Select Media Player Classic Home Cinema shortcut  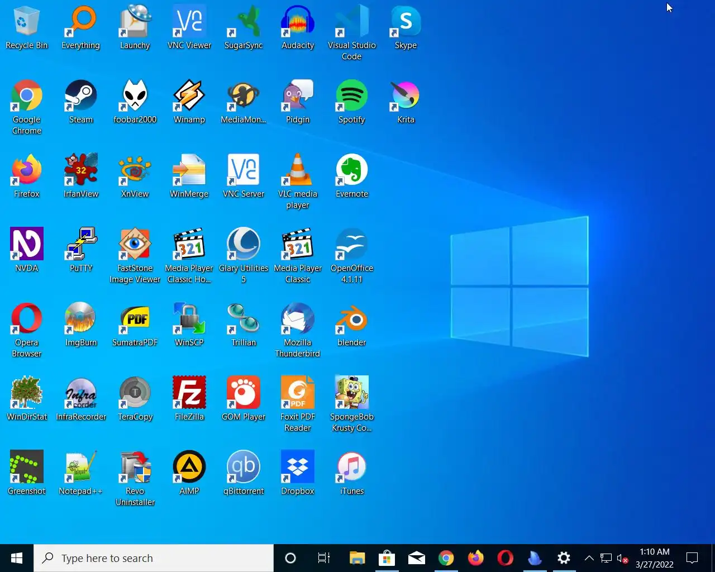coord(189,255)
